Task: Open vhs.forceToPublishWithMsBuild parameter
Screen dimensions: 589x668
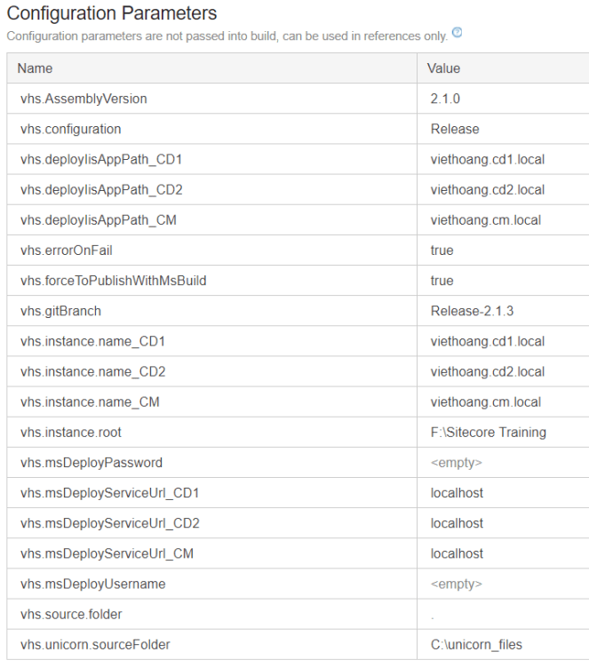Action: 113,281
